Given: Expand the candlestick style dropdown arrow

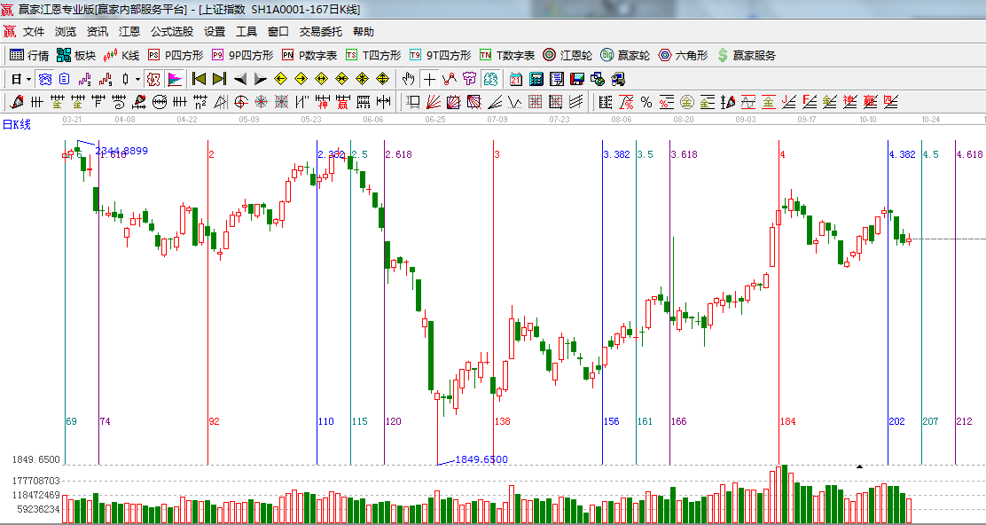Looking at the screenshot, I should click(137, 79).
